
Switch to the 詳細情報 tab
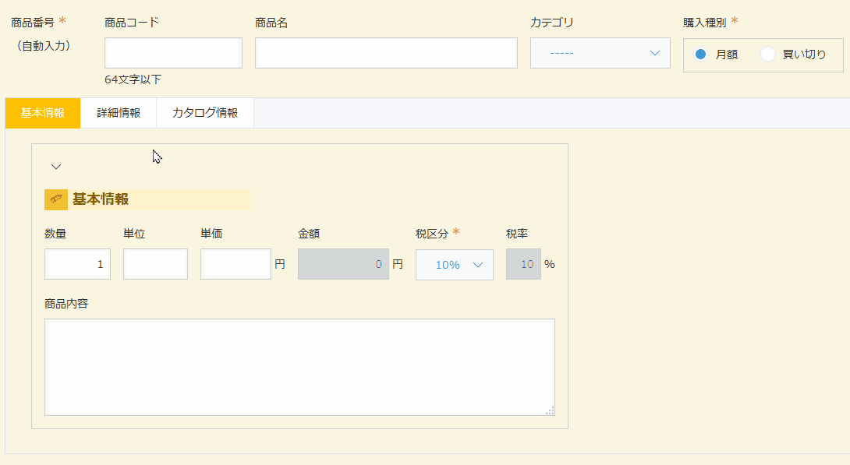click(x=119, y=113)
